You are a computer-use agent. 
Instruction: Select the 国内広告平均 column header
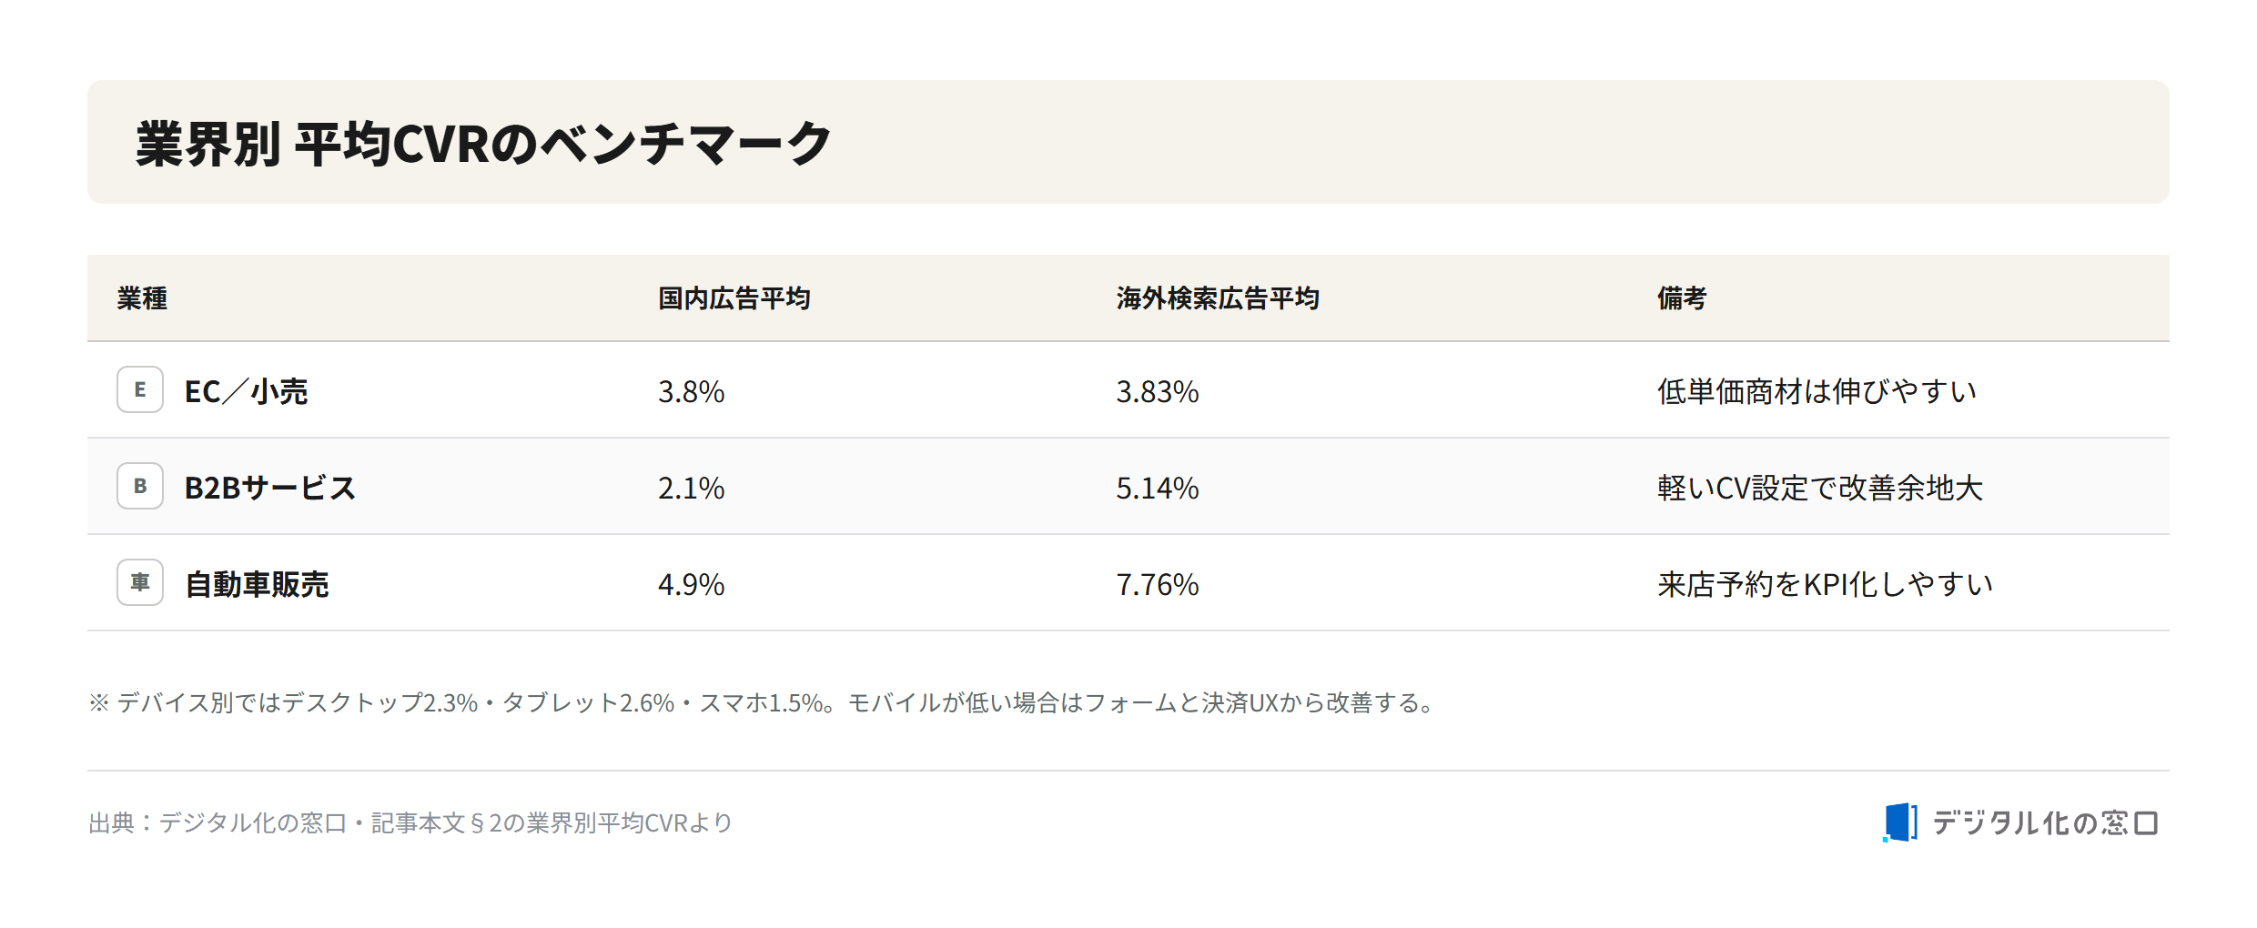(734, 298)
